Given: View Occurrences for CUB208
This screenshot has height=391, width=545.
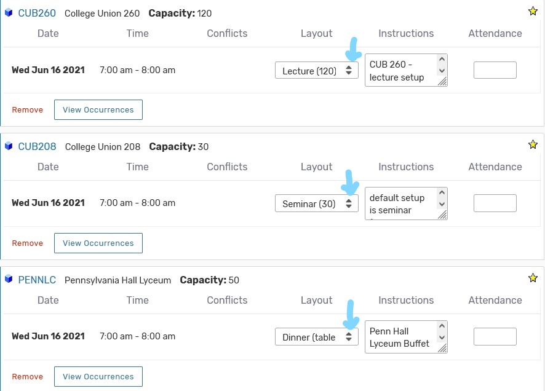Looking at the screenshot, I should (x=98, y=243).
